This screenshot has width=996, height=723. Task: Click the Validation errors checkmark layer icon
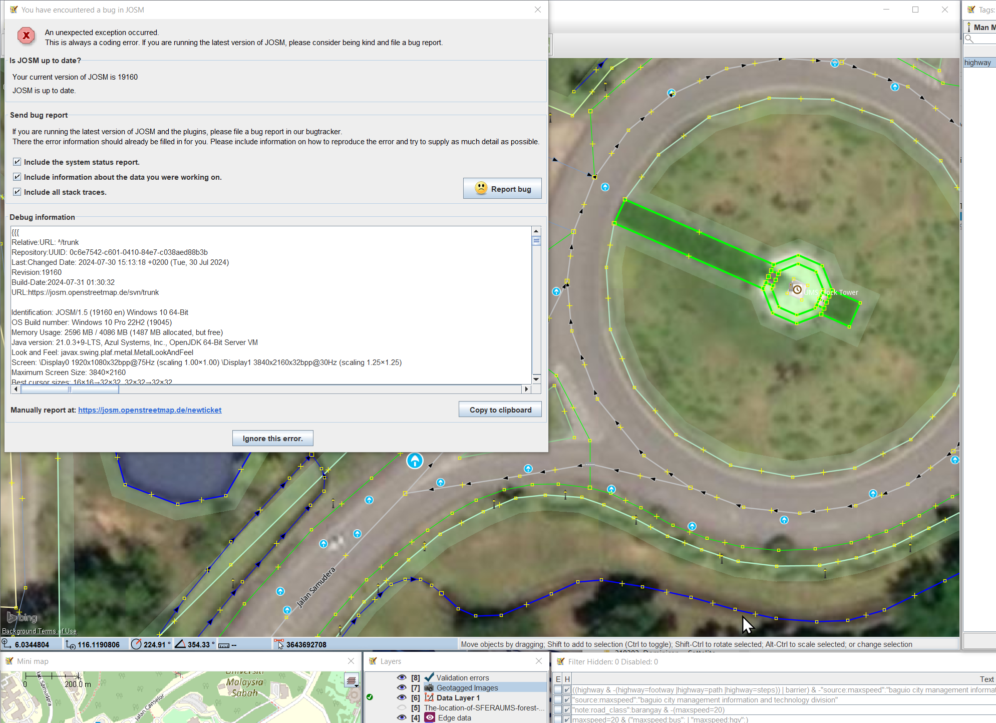[429, 677]
